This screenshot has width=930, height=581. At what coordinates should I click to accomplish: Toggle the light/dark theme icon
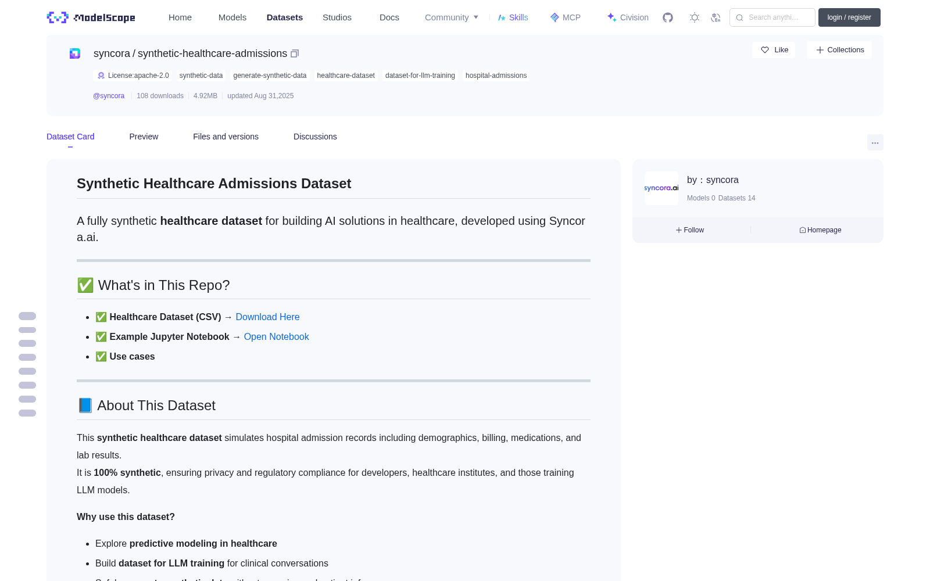pyautogui.click(x=695, y=17)
